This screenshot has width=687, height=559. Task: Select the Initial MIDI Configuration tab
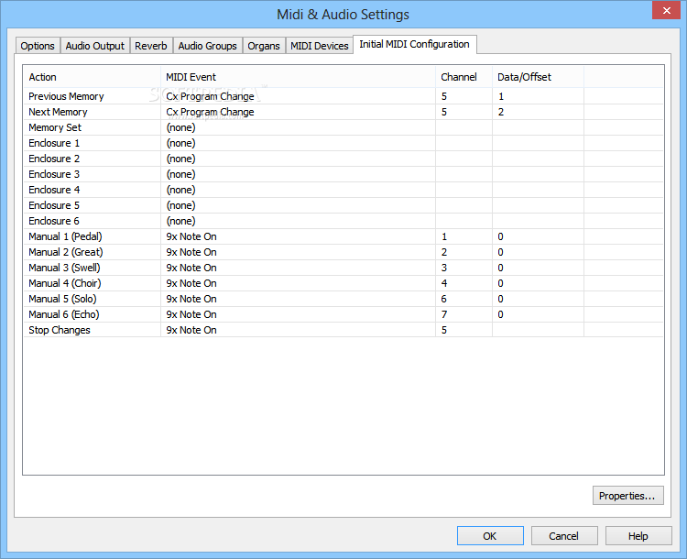tap(414, 44)
